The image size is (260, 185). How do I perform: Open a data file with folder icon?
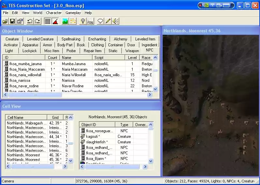(5, 21)
